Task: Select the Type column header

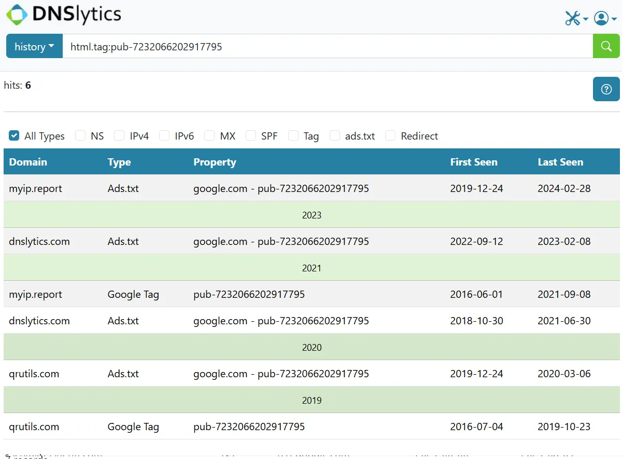Action: tap(119, 162)
